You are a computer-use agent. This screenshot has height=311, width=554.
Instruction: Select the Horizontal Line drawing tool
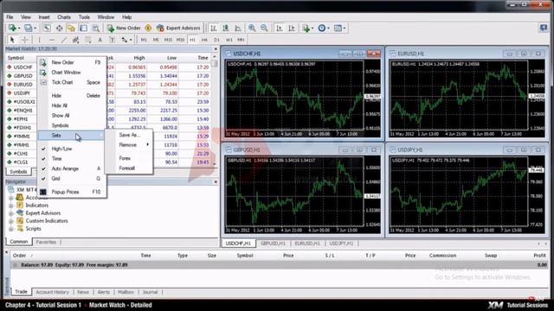pyautogui.click(x=52, y=40)
